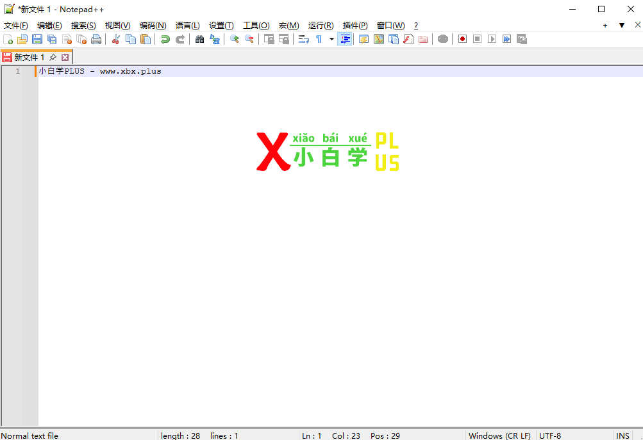Click the Undo arrow icon
Screen dimensions: 643x440
[165, 38]
